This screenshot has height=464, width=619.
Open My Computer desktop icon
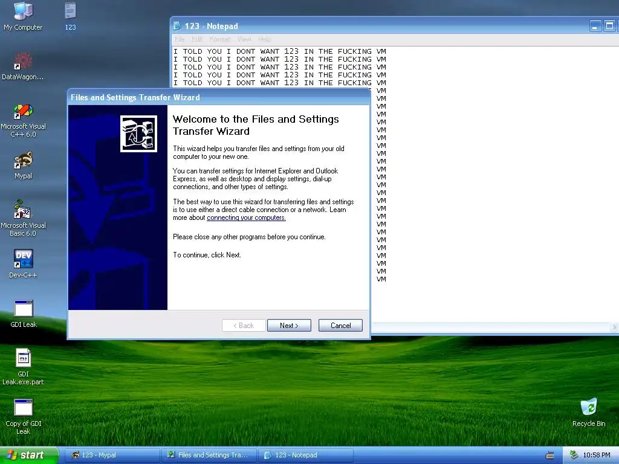click(x=23, y=16)
